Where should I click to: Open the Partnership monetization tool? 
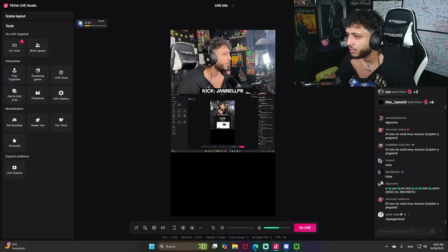tap(14, 122)
